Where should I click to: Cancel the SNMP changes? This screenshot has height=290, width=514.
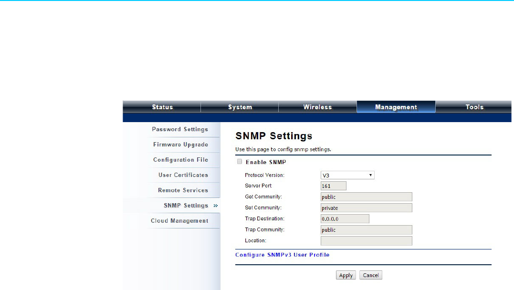(371, 275)
